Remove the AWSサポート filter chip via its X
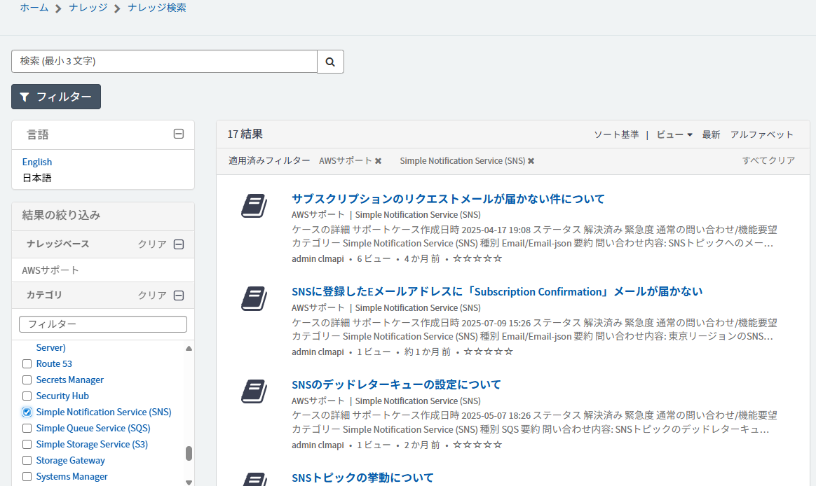The image size is (816, 486). [379, 160]
